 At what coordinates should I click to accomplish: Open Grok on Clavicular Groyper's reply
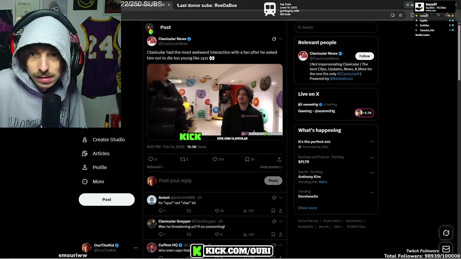point(274,221)
